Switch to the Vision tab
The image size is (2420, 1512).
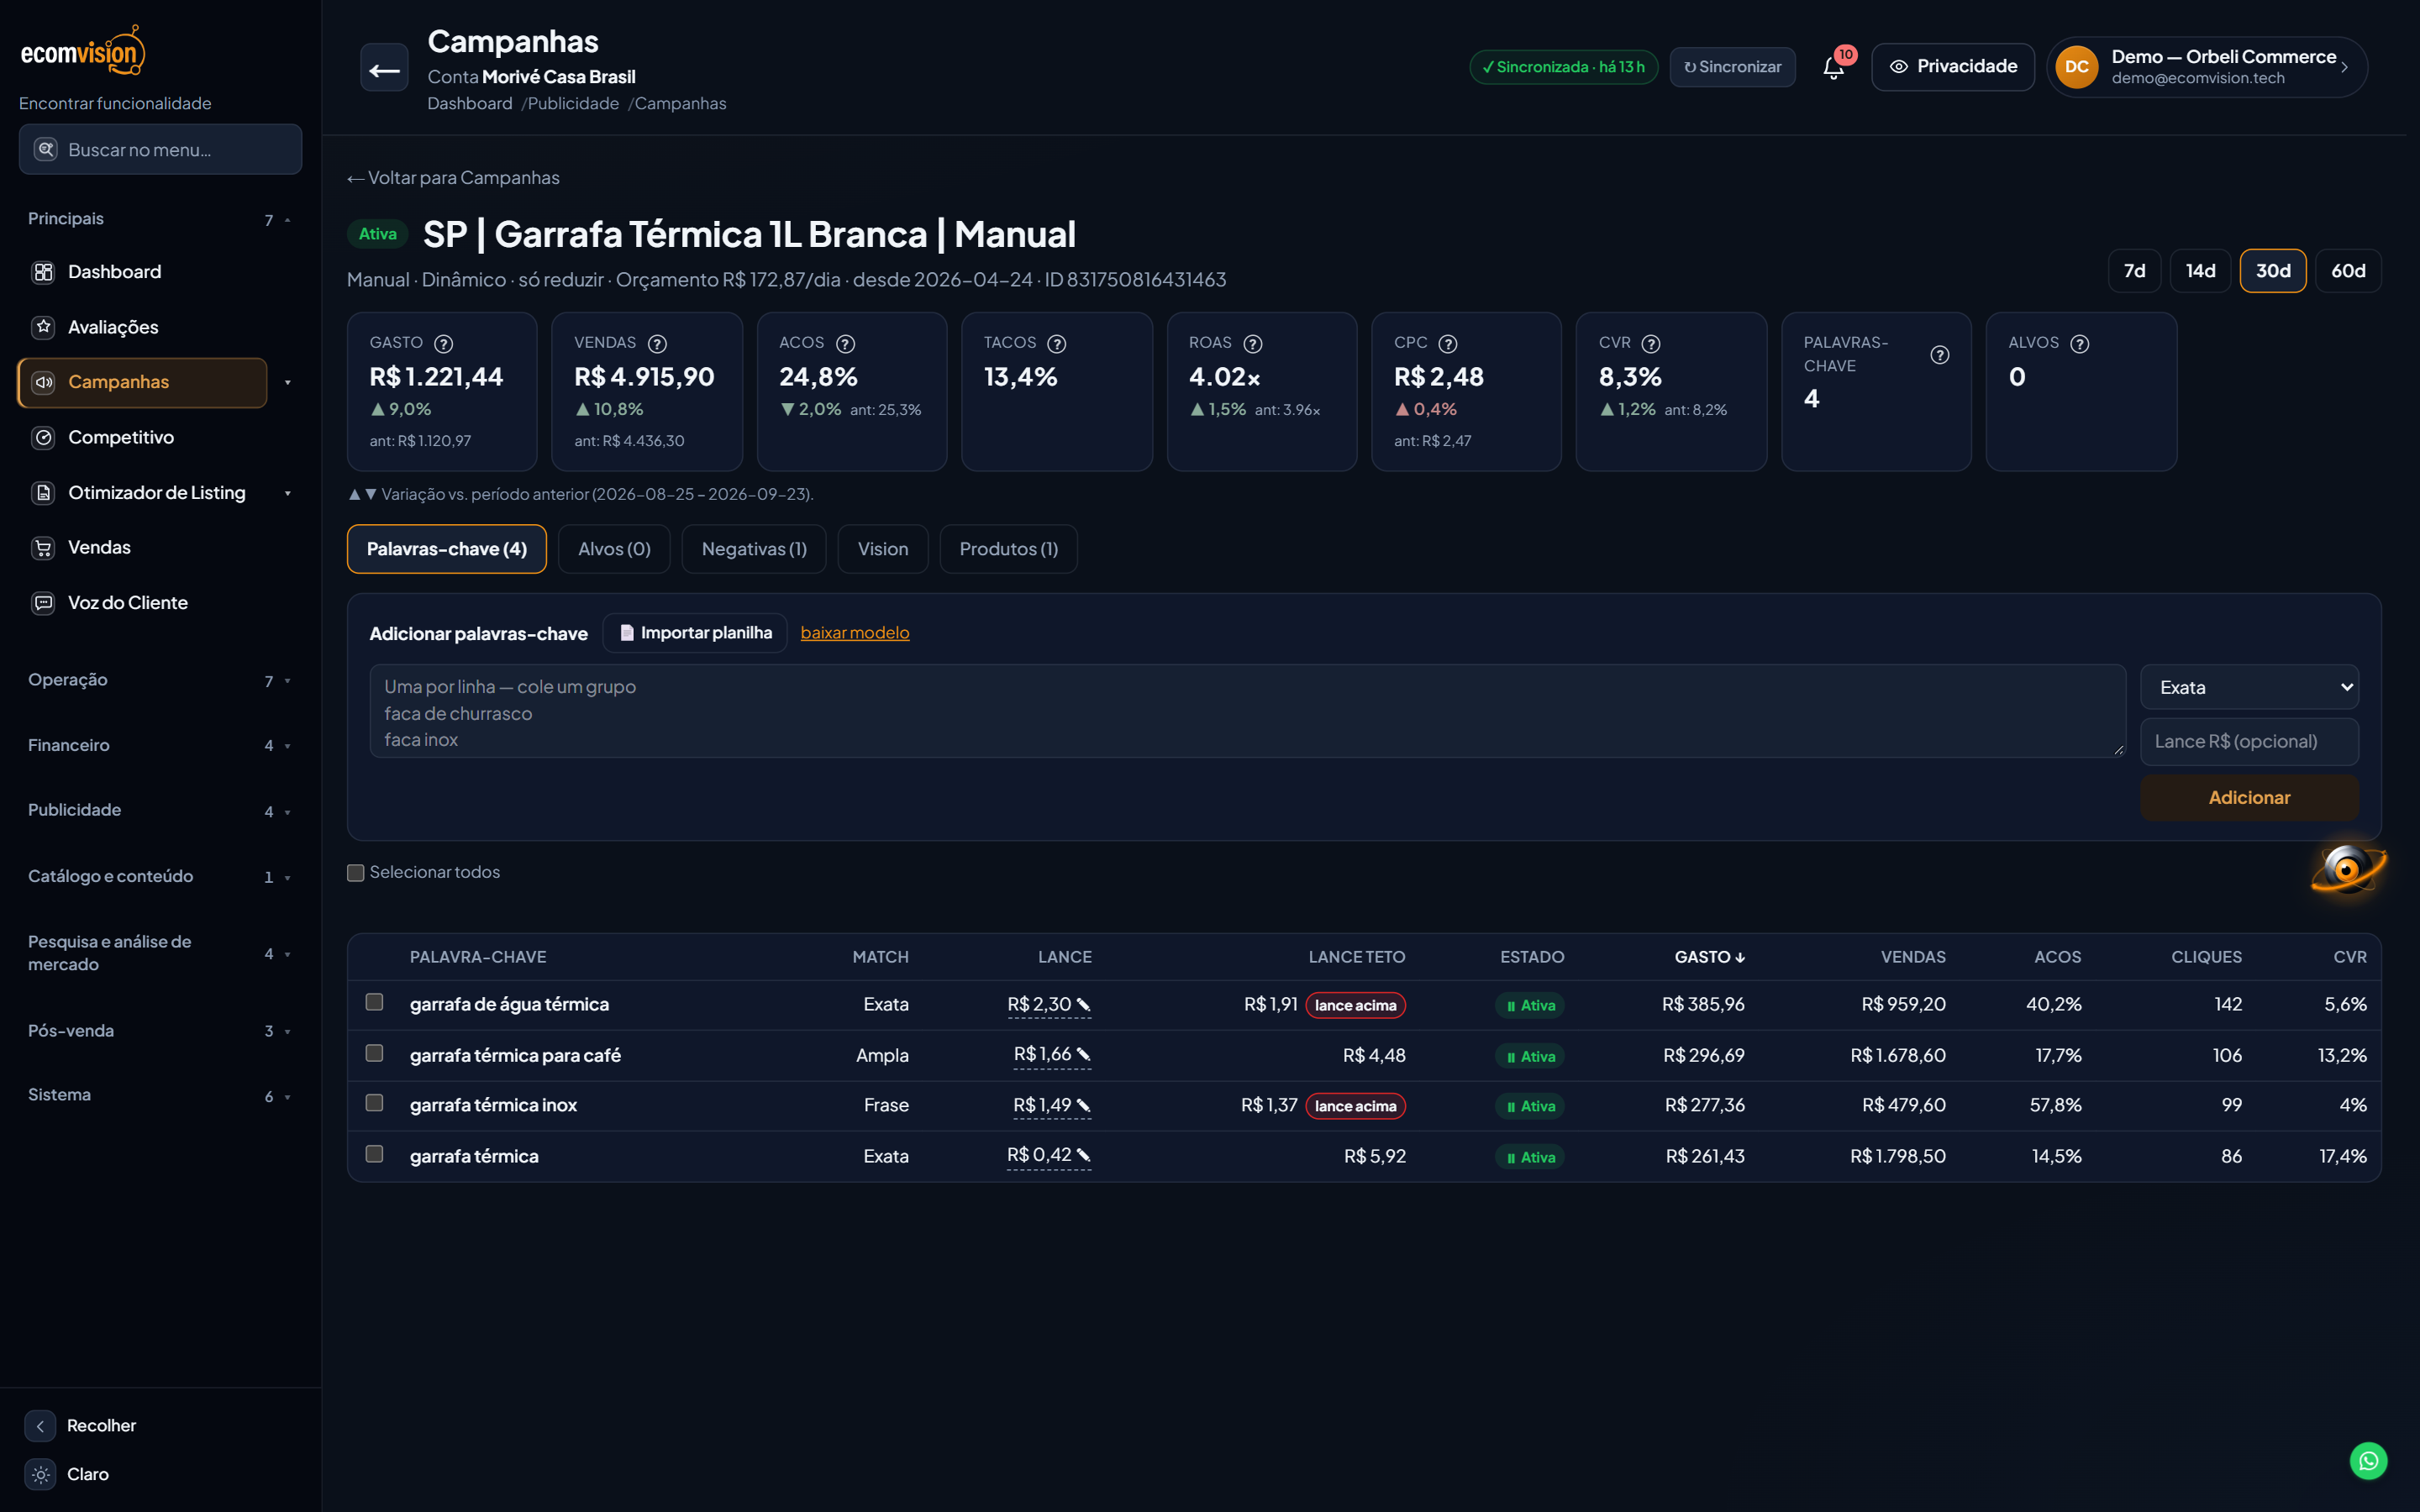(x=883, y=549)
